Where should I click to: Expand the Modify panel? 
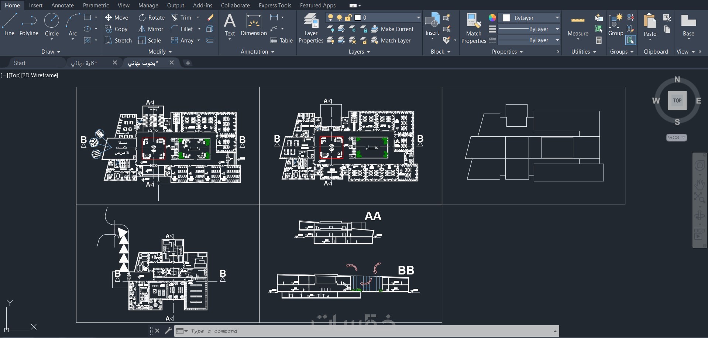coord(160,52)
